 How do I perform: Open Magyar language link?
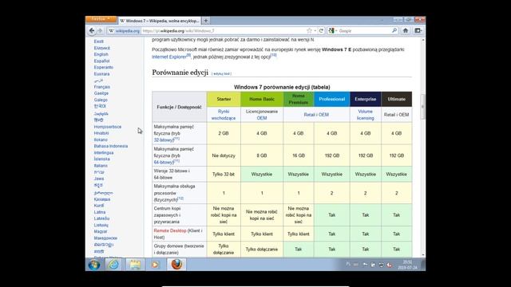click(101, 231)
